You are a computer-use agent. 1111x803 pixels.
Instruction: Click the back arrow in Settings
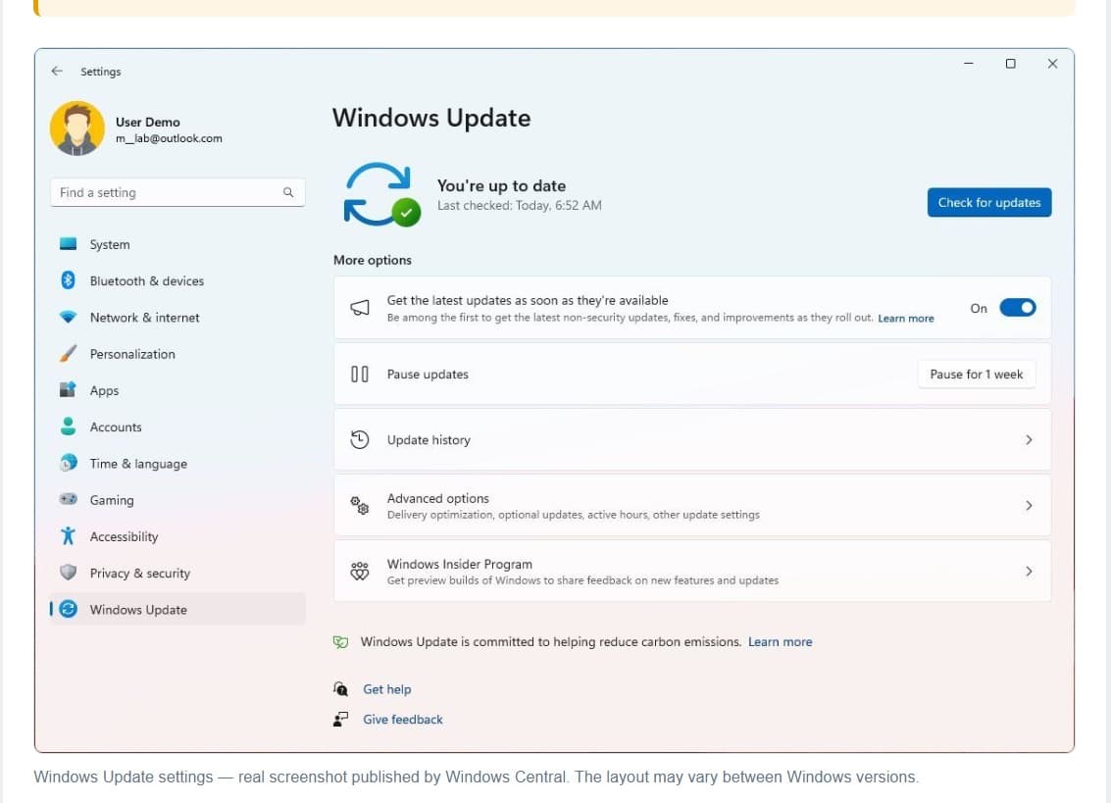point(58,71)
